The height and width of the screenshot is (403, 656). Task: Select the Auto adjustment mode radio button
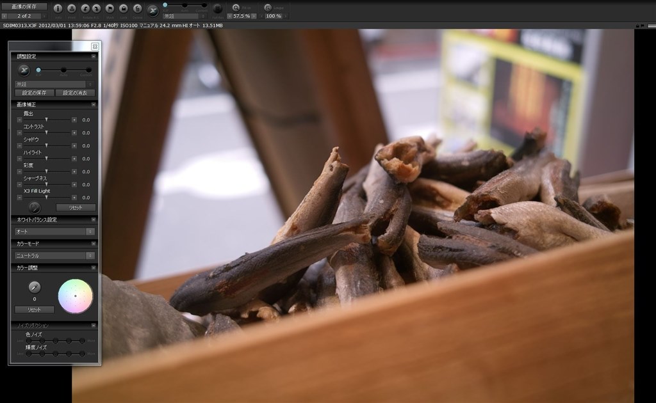pyautogui.click(x=63, y=70)
